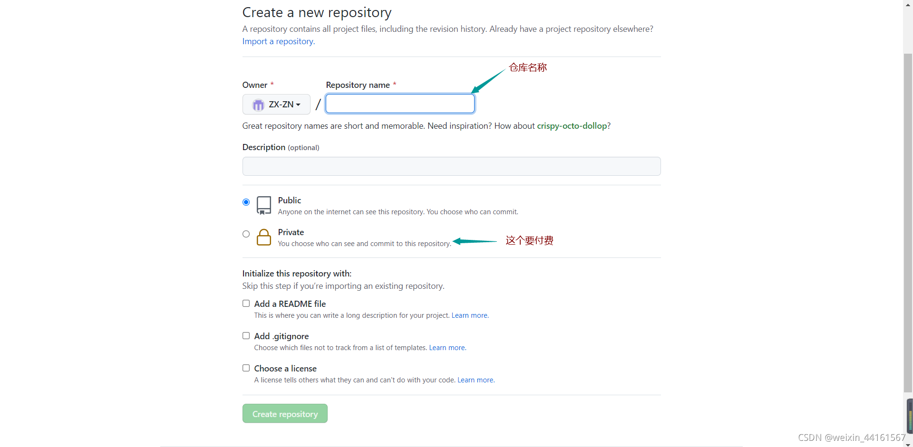This screenshot has height=447, width=913.
Task: Focus the Repository name input field
Action: click(400, 104)
